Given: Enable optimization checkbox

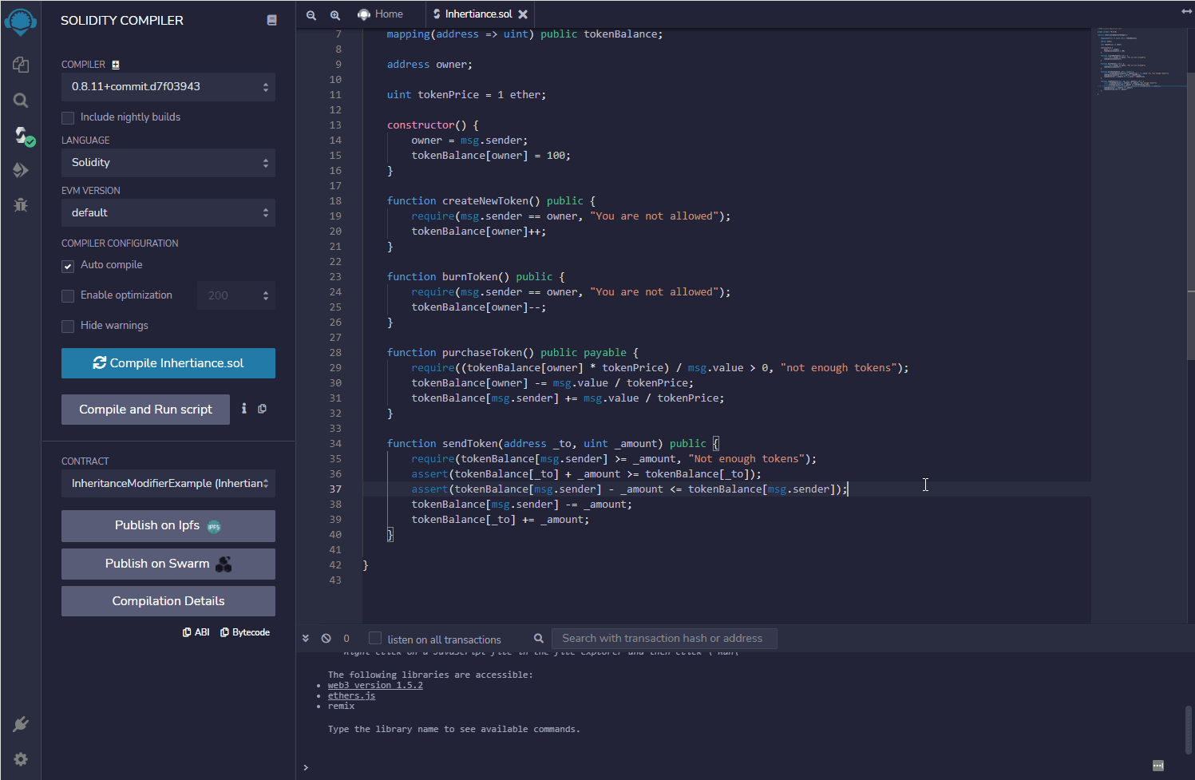Looking at the screenshot, I should tap(68, 296).
